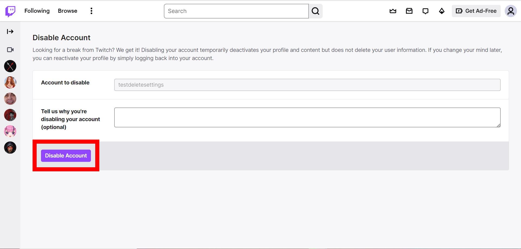Open the hooded figure channel avatar
Image resolution: width=521 pixels, height=249 pixels.
[10, 147]
